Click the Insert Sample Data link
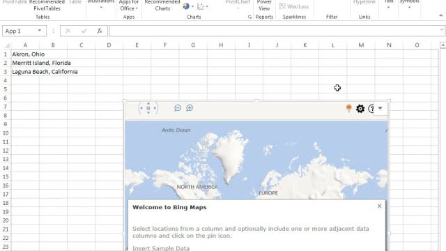Screen dimensions: 446x251 click(161, 248)
